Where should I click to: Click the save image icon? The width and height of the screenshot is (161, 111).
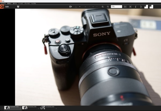point(76,7)
